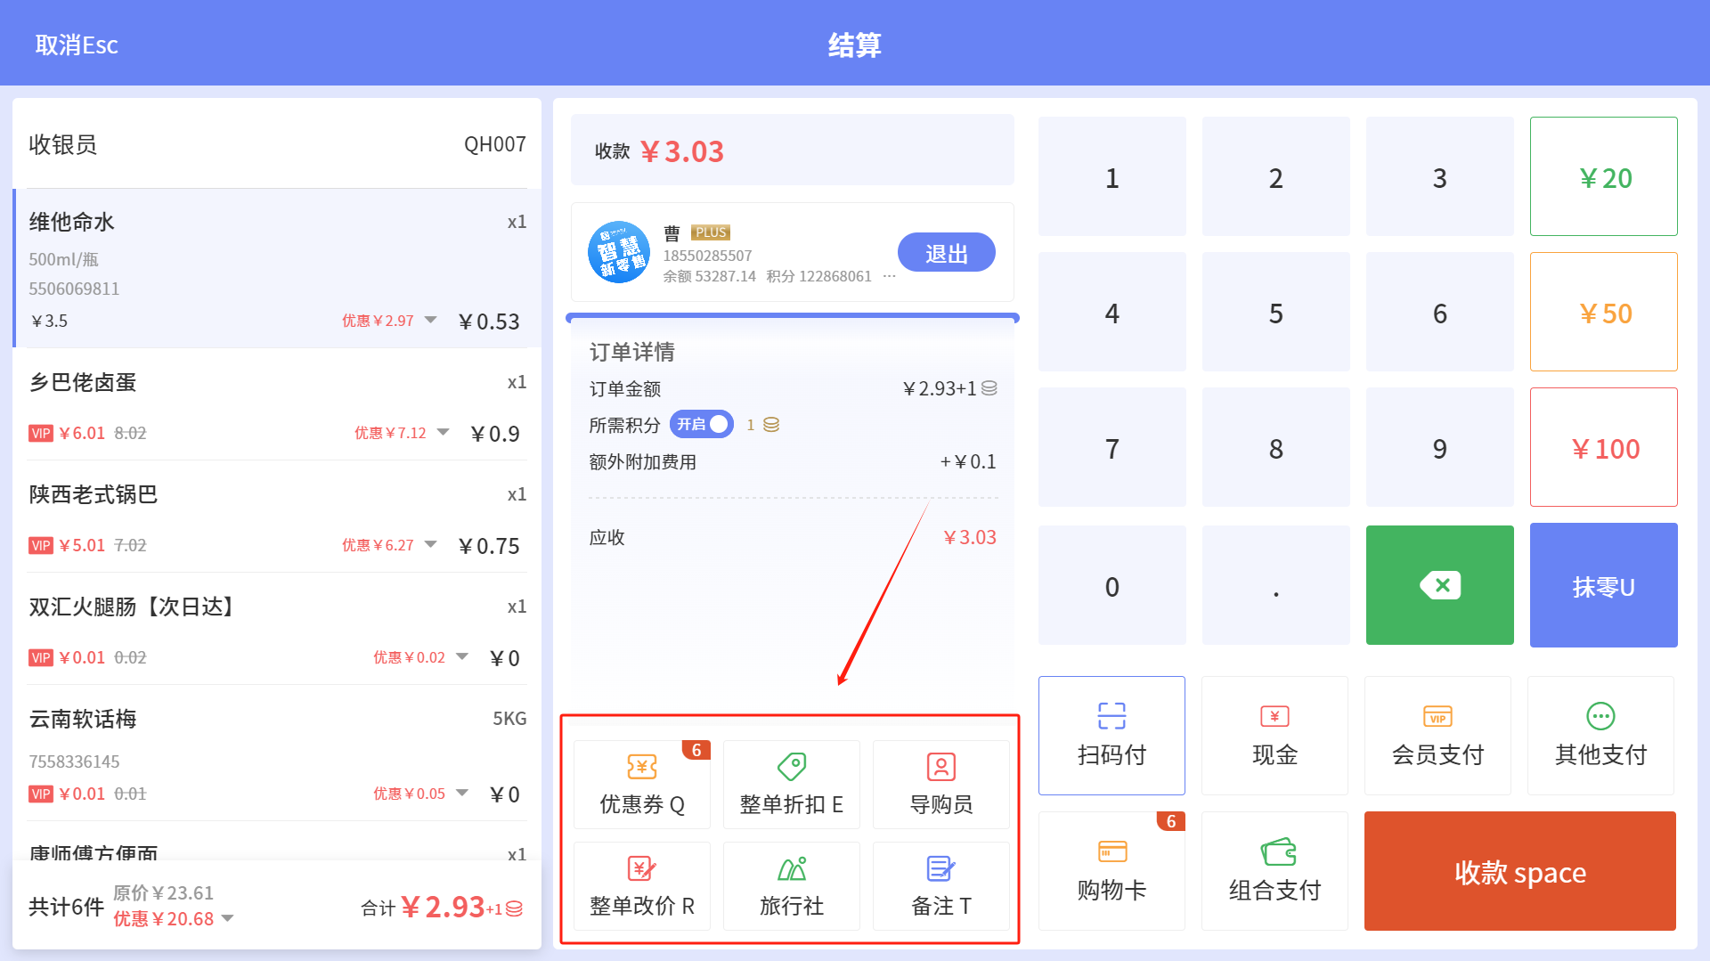The width and height of the screenshot is (1710, 961).
Task: Choose 现金 cash payment
Action: (1274, 736)
